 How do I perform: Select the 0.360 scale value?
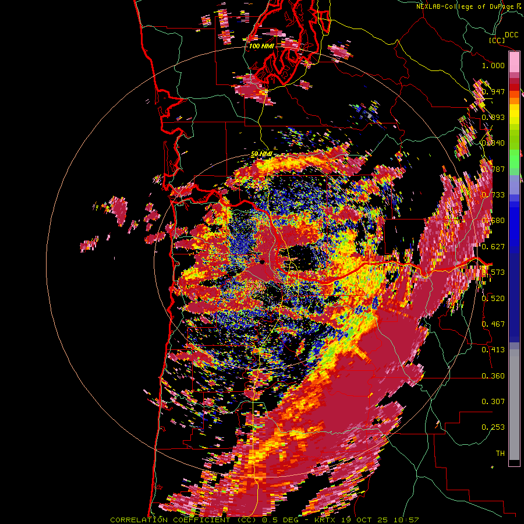coord(493,376)
